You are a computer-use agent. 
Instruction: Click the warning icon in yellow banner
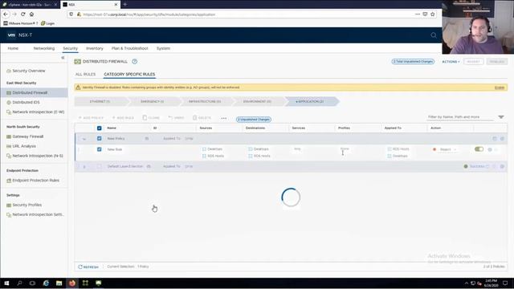[78, 88]
